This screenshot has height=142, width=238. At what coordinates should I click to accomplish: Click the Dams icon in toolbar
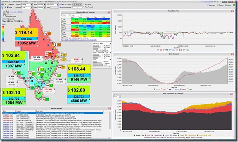point(8,7)
